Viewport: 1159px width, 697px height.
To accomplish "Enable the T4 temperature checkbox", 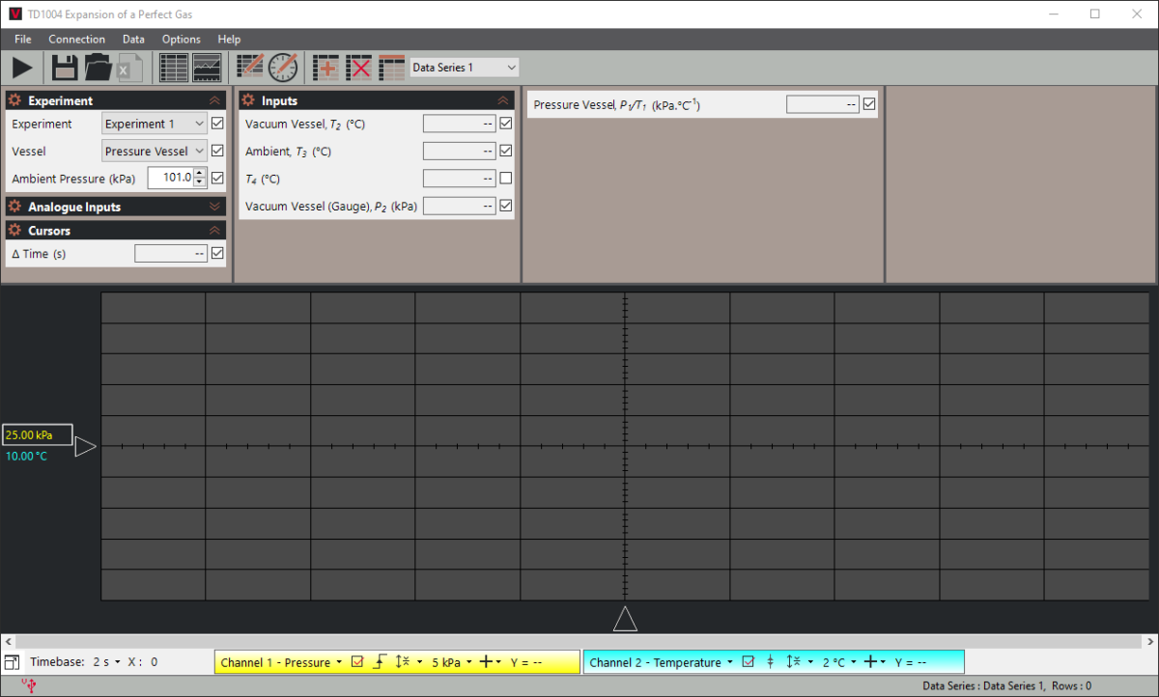I will [x=506, y=179].
